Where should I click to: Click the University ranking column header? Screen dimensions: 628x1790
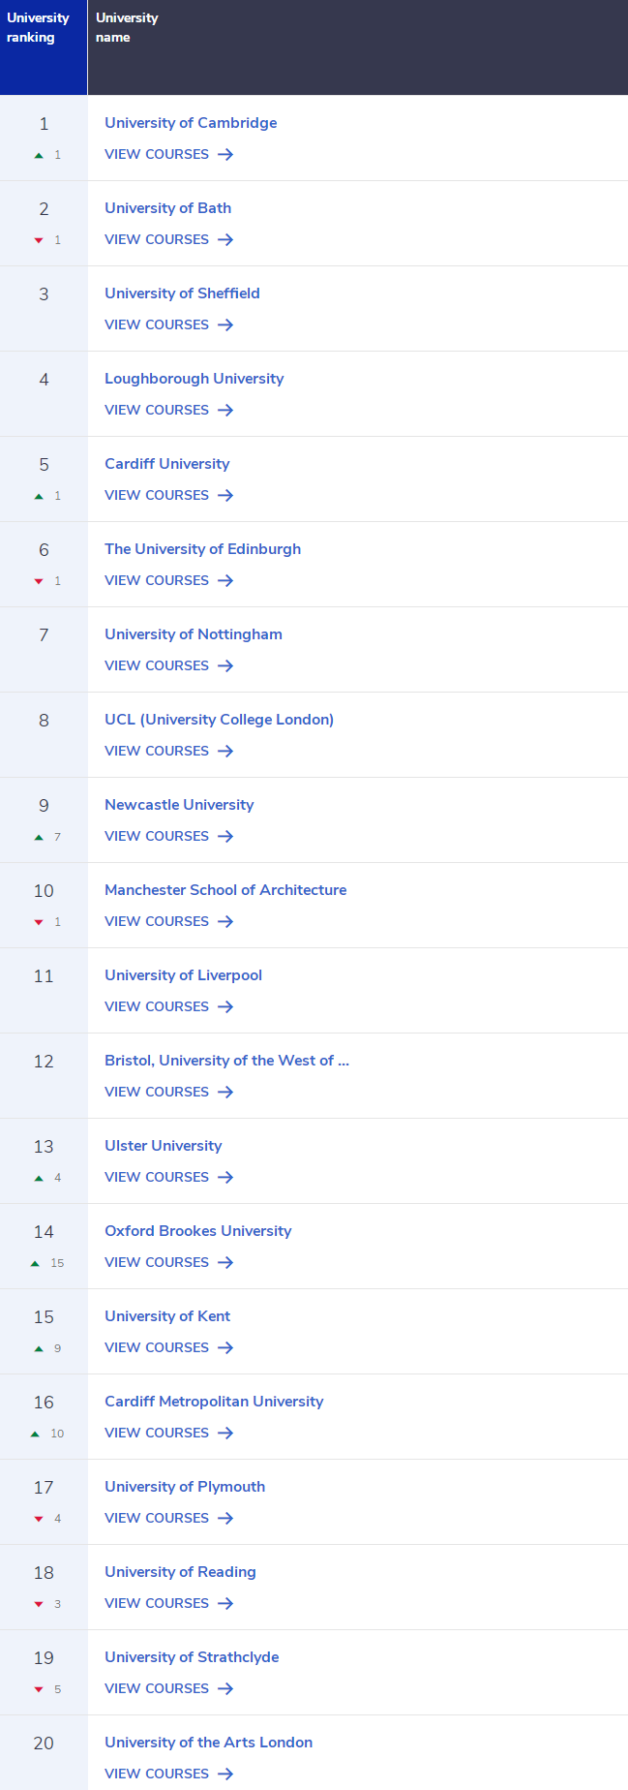[x=44, y=47]
